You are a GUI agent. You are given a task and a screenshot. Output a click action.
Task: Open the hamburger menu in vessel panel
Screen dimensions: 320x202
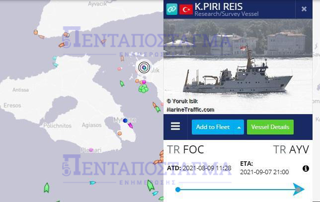click(175, 126)
